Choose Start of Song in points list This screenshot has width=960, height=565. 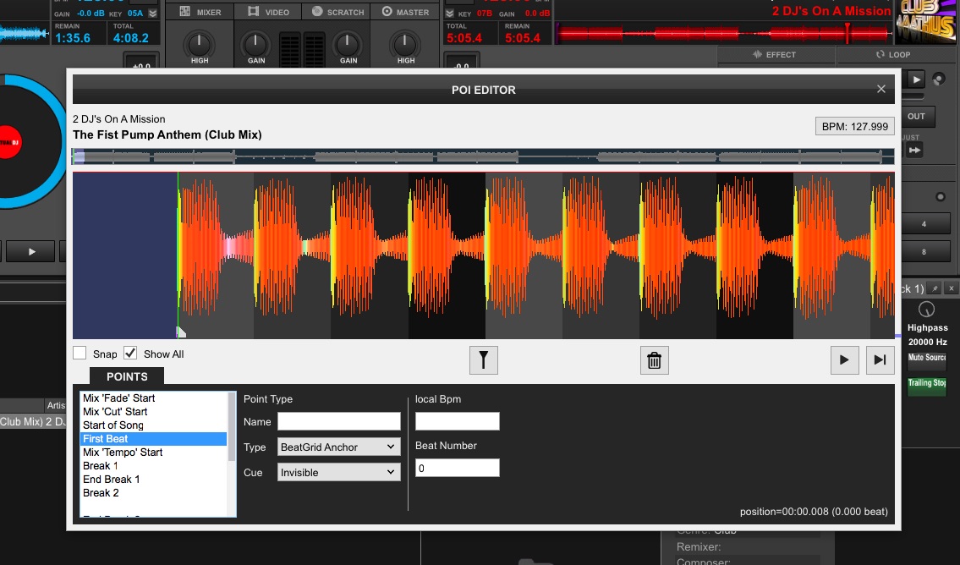pos(154,425)
